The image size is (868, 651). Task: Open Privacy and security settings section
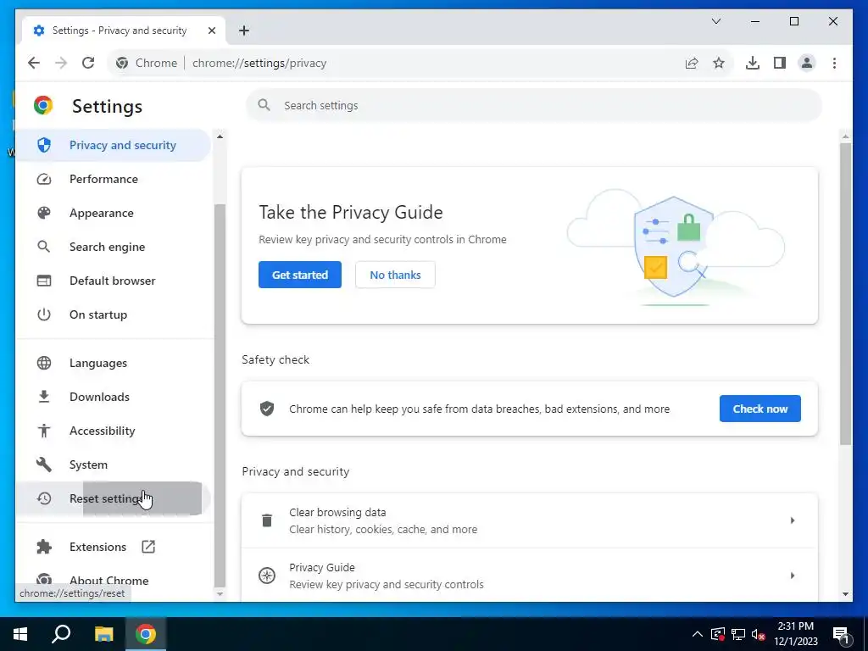[113, 145]
